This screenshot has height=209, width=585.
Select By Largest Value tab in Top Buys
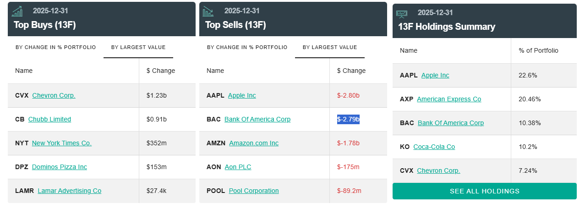(x=138, y=47)
